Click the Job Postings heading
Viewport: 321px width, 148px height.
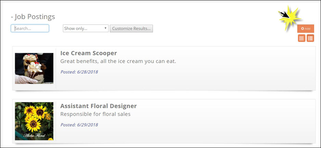[x=33, y=17]
